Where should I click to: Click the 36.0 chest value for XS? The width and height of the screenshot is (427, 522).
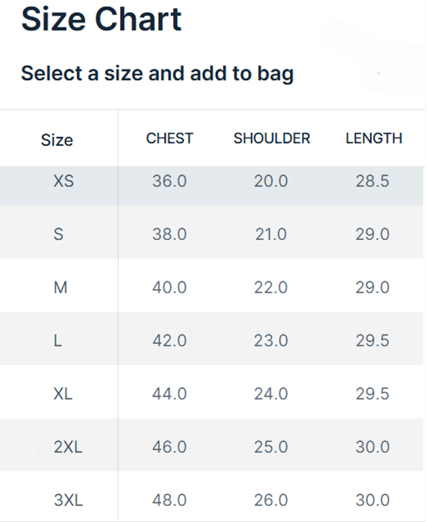pos(169,181)
